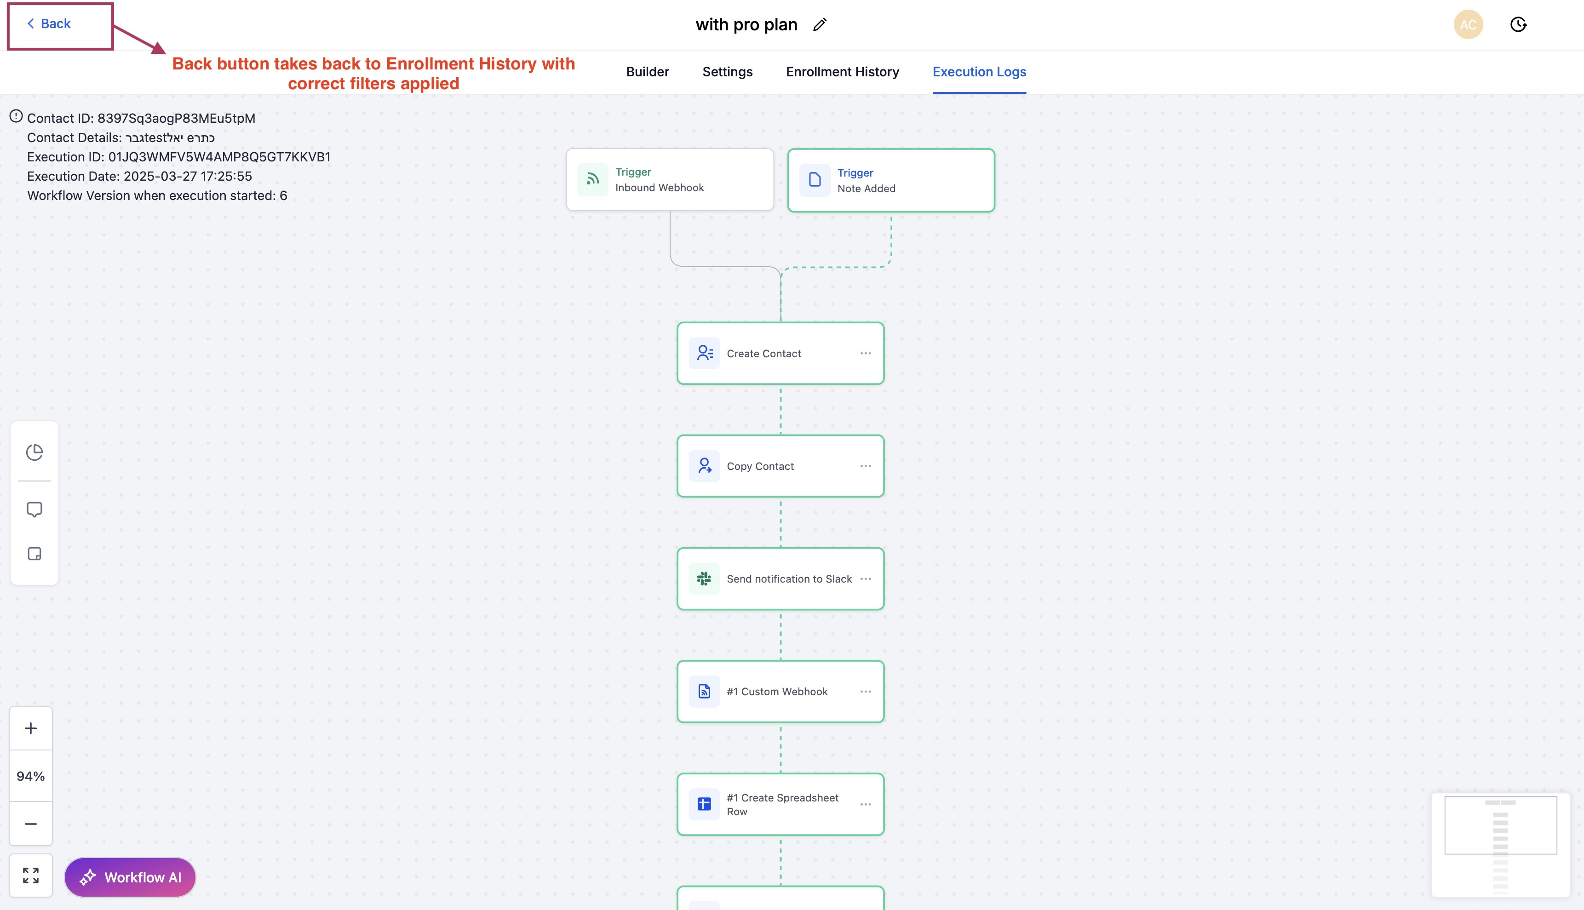The width and height of the screenshot is (1584, 910).
Task: Open the #1 Custom Webhook three-dot menu
Action: click(865, 691)
